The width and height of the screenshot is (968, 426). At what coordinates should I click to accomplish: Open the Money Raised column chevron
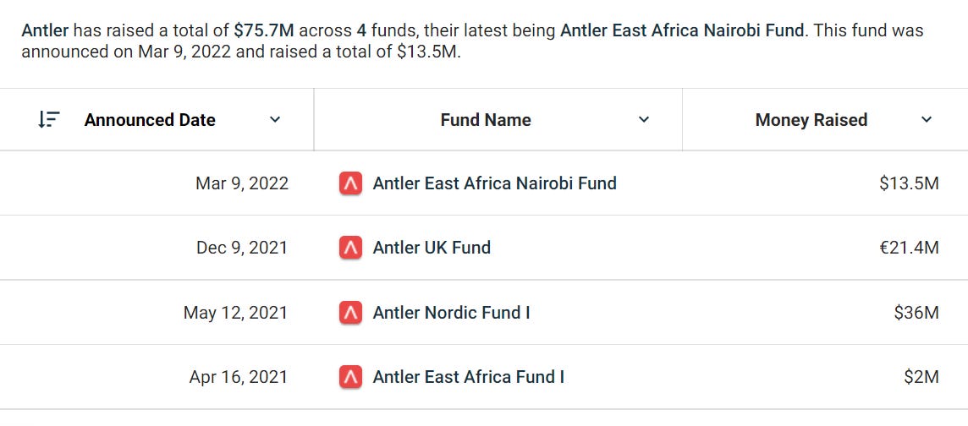926,119
